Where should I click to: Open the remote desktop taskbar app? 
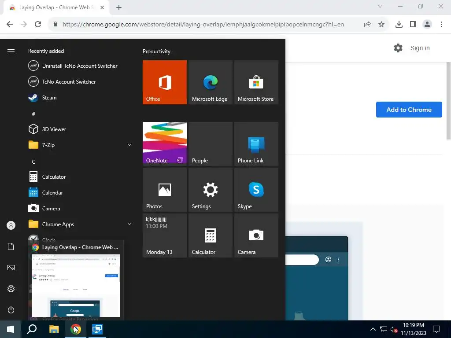[x=97, y=329]
